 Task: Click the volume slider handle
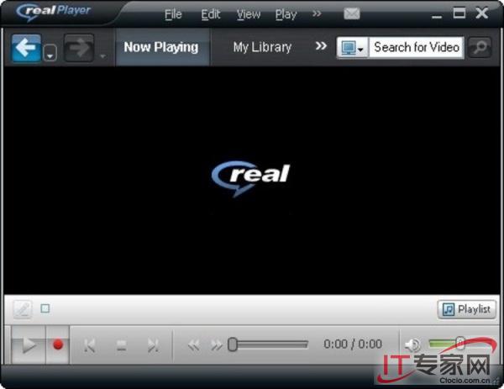459,344
